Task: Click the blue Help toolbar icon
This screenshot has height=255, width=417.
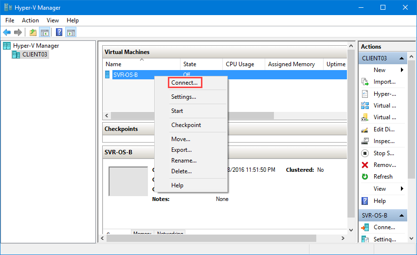Action: pyautogui.click(x=59, y=33)
